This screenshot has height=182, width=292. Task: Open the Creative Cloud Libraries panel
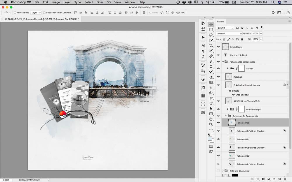(x=203, y=112)
